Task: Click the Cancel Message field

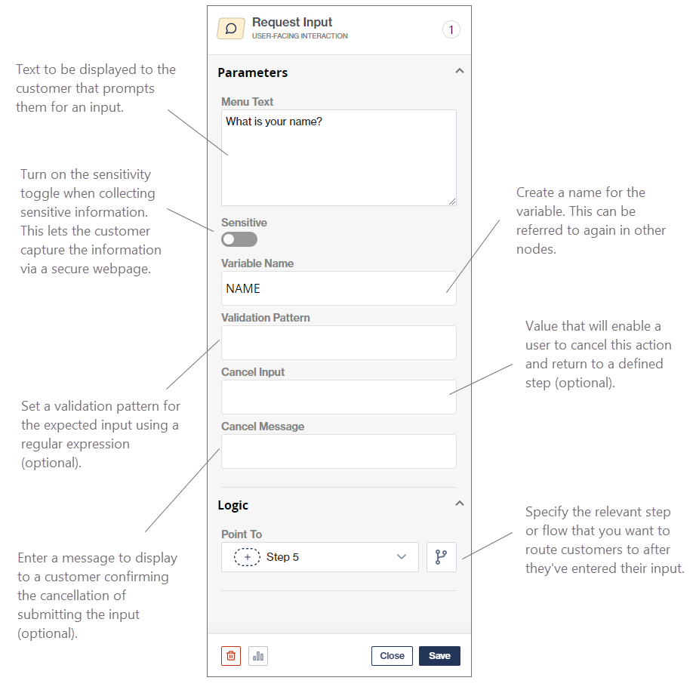Action: [x=338, y=451]
